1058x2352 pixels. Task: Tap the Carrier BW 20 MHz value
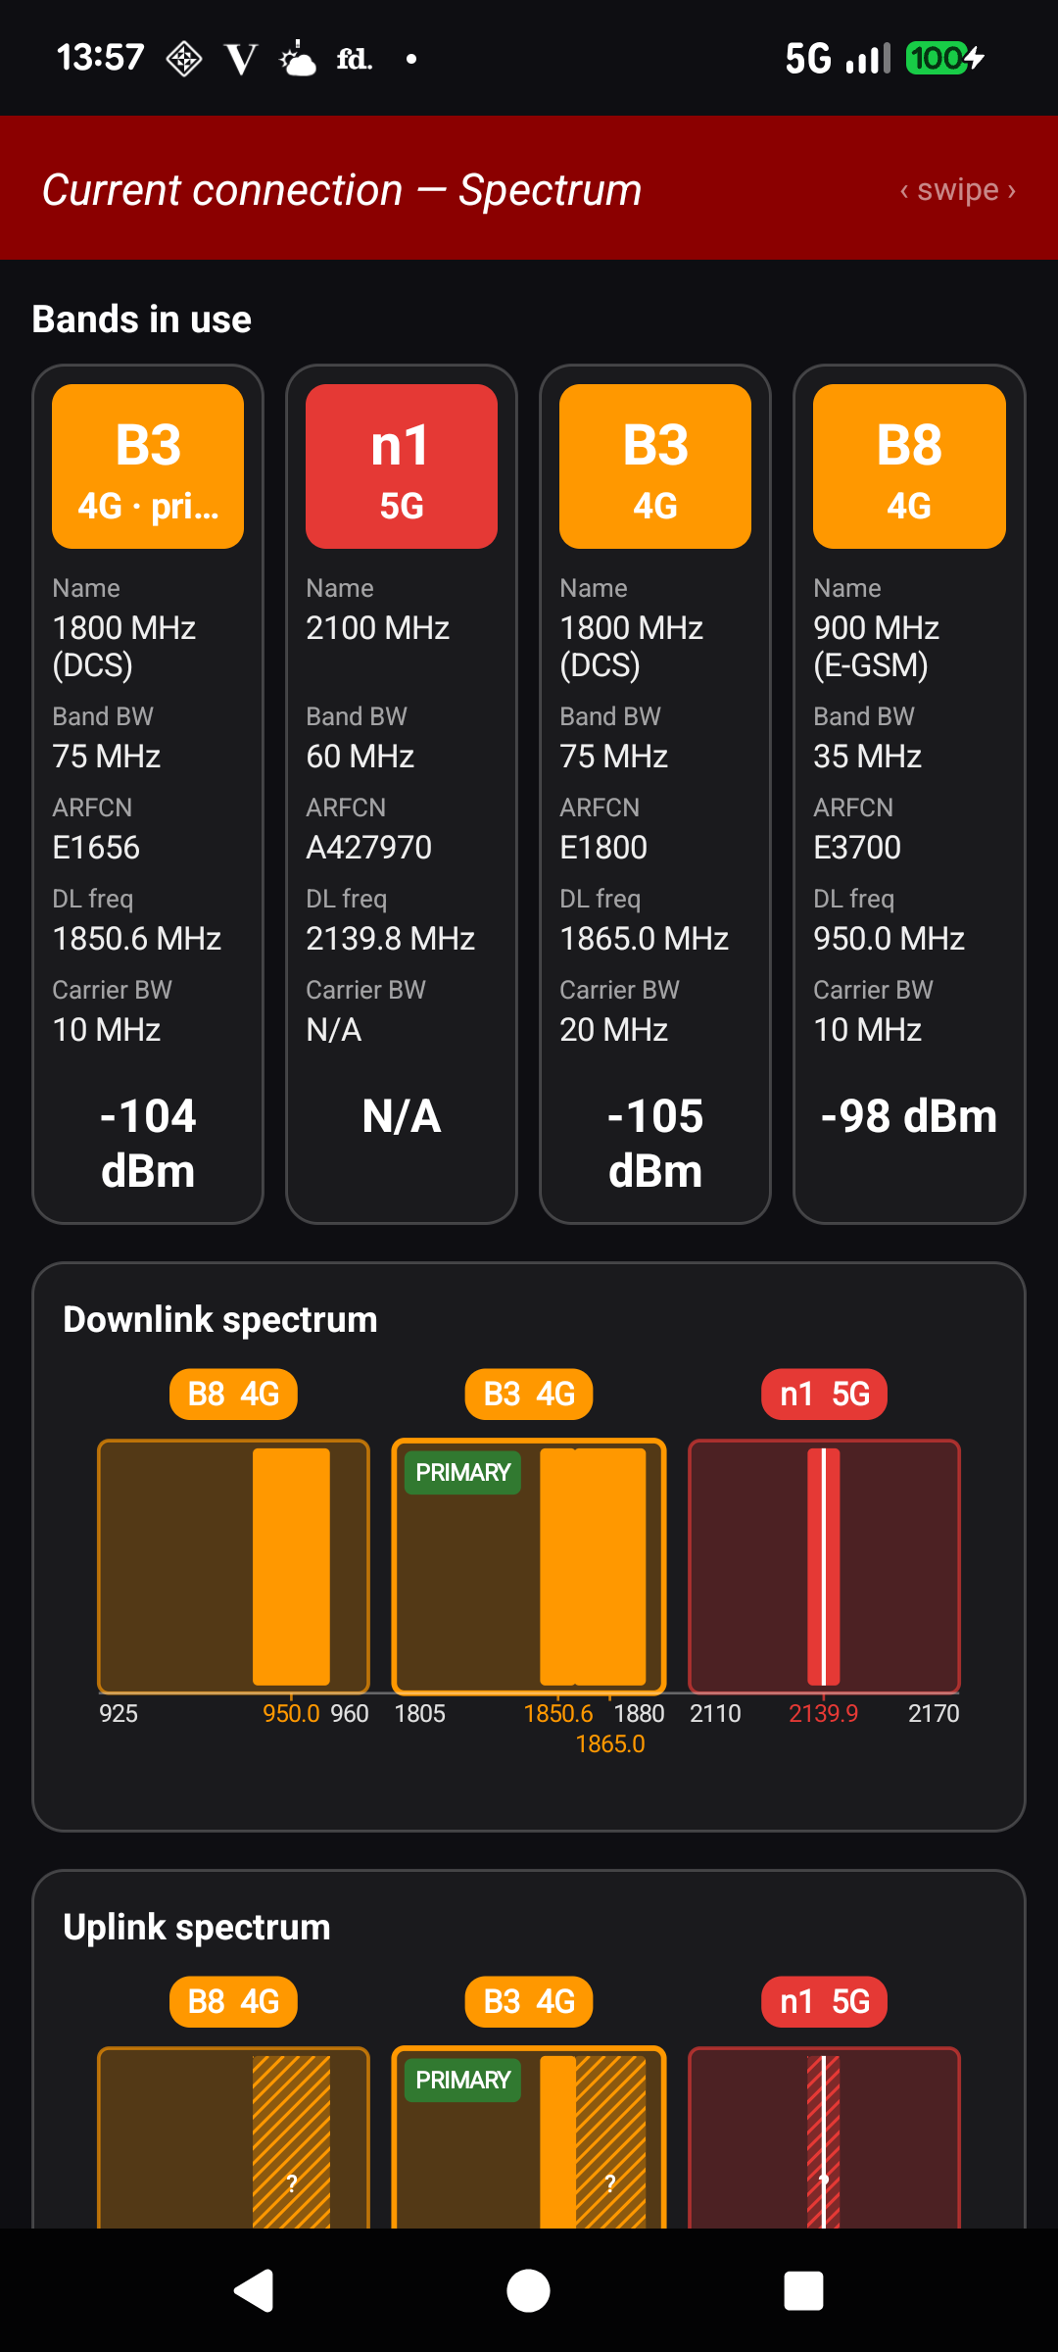tap(613, 1030)
